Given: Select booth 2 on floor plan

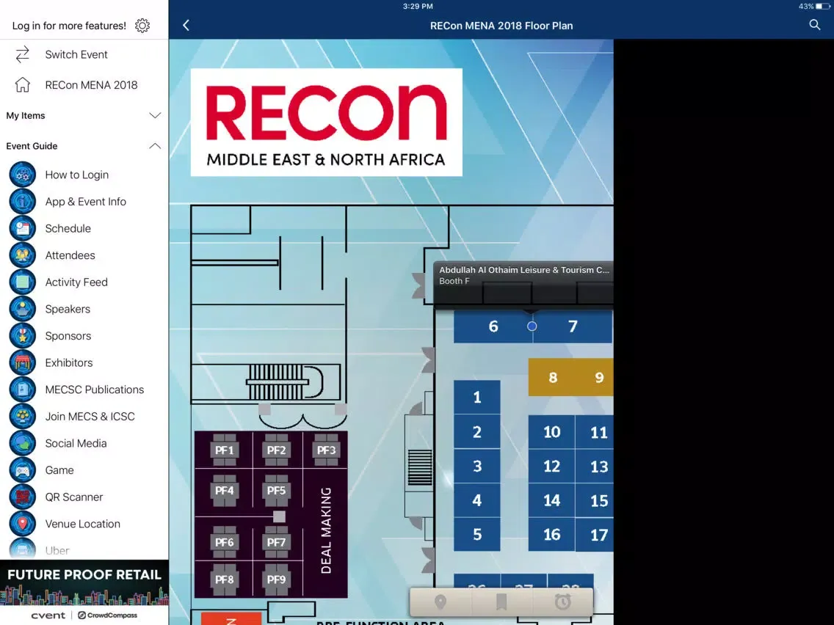Looking at the screenshot, I should click(477, 431).
